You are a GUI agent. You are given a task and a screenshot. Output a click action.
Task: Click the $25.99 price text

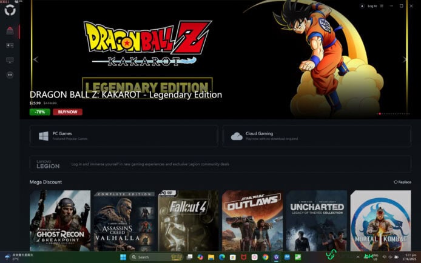(35, 103)
